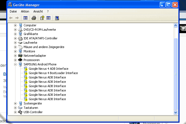
Task: Select Mäuse und andere Zeigegeräte label
Action: tap(44, 47)
